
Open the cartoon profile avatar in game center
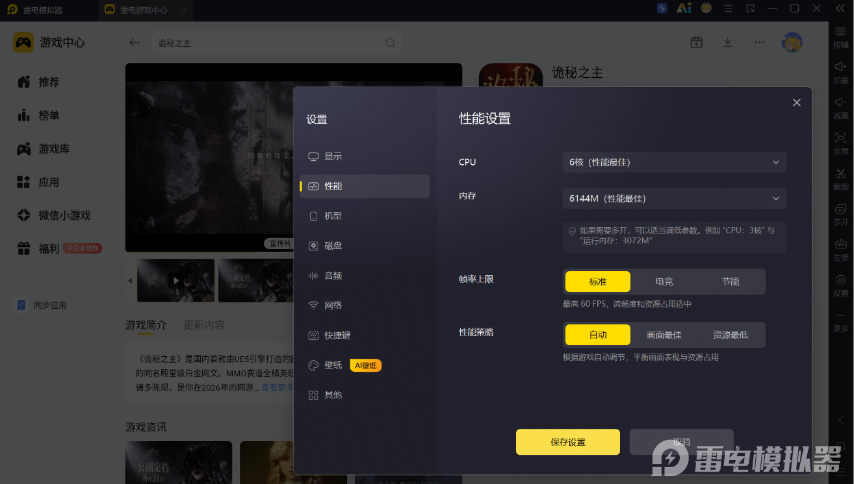click(x=792, y=42)
